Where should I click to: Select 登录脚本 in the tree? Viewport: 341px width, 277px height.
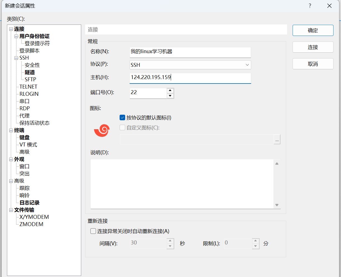(29, 51)
